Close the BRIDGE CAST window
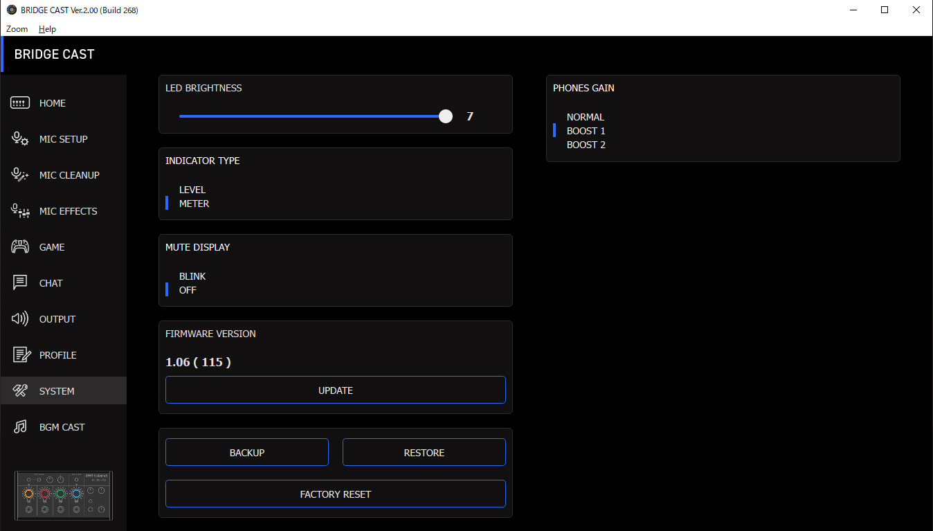The image size is (933, 531). pos(916,10)
